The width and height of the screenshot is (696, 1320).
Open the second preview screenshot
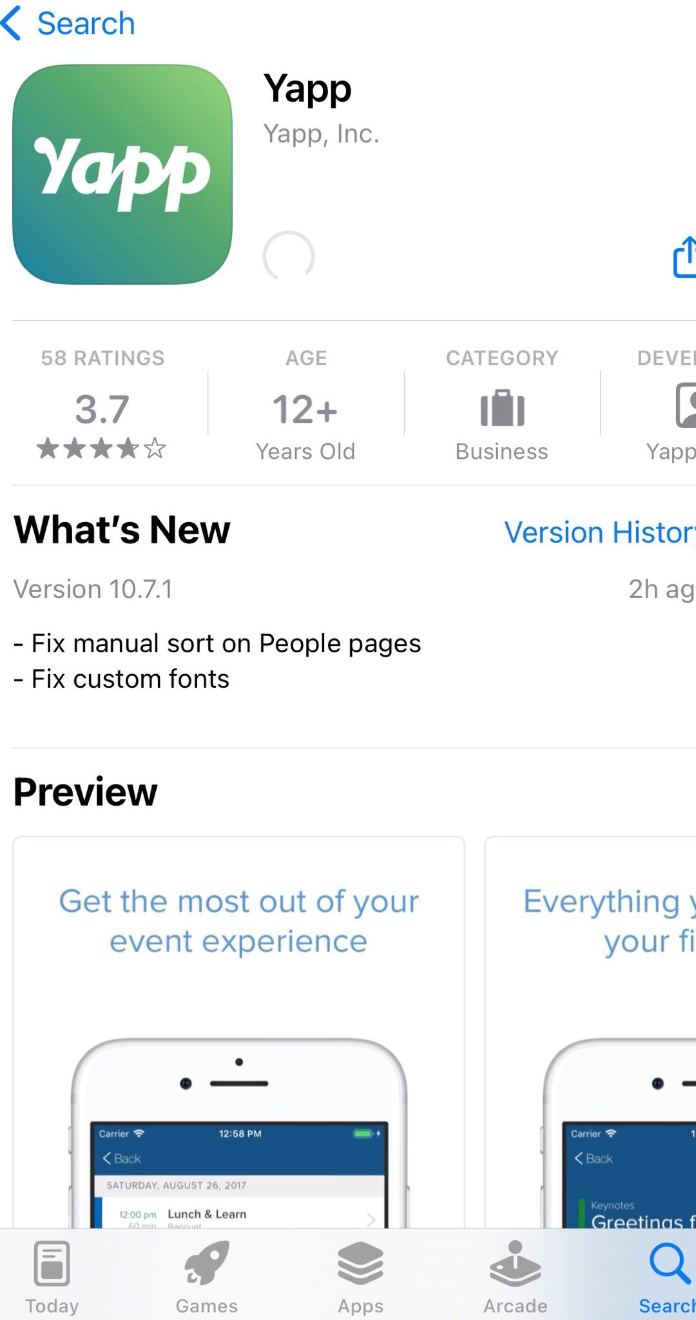[x=590, y=1033]
